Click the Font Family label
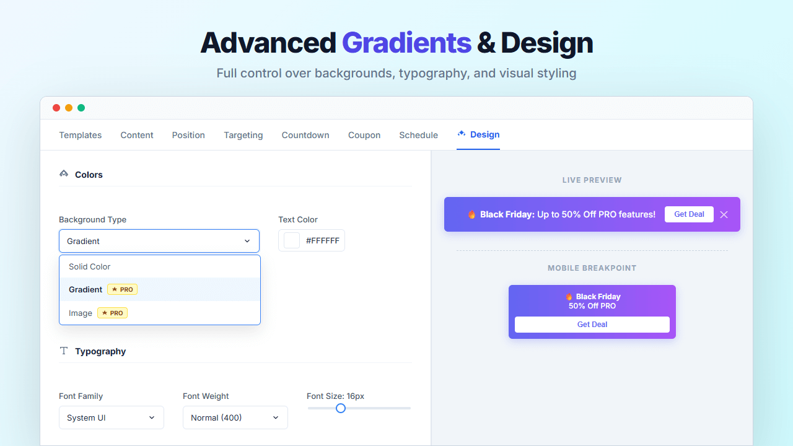Screen dimensions: 793x446 pyautogui.click(x=81, y=396)
